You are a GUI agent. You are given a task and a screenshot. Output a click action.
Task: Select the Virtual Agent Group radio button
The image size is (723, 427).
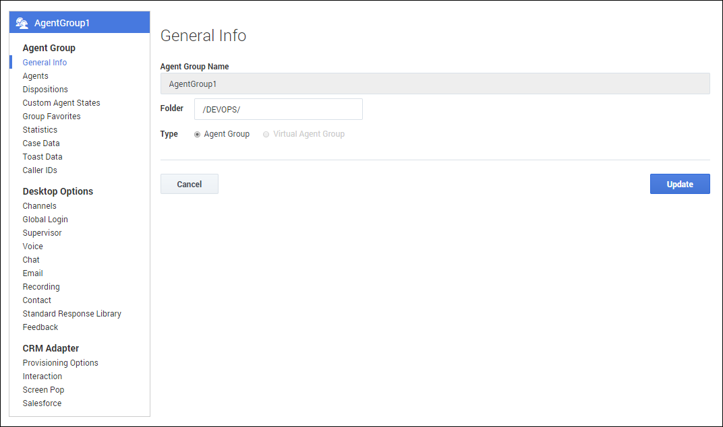tap(266, 135)
